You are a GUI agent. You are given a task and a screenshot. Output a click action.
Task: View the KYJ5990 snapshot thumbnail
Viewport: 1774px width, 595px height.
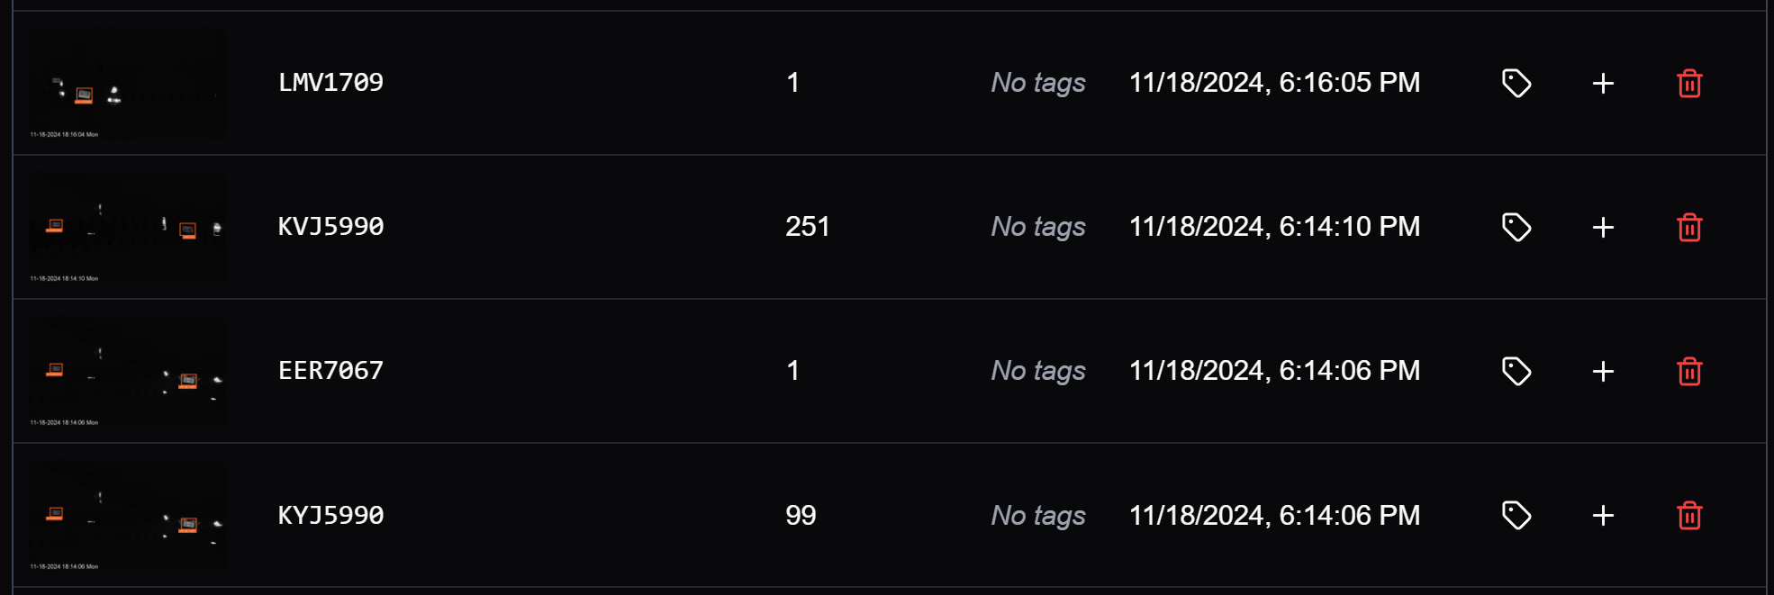click(x=127, y=515)
